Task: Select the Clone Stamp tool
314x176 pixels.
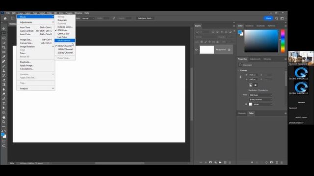Action: coord(4,70)
